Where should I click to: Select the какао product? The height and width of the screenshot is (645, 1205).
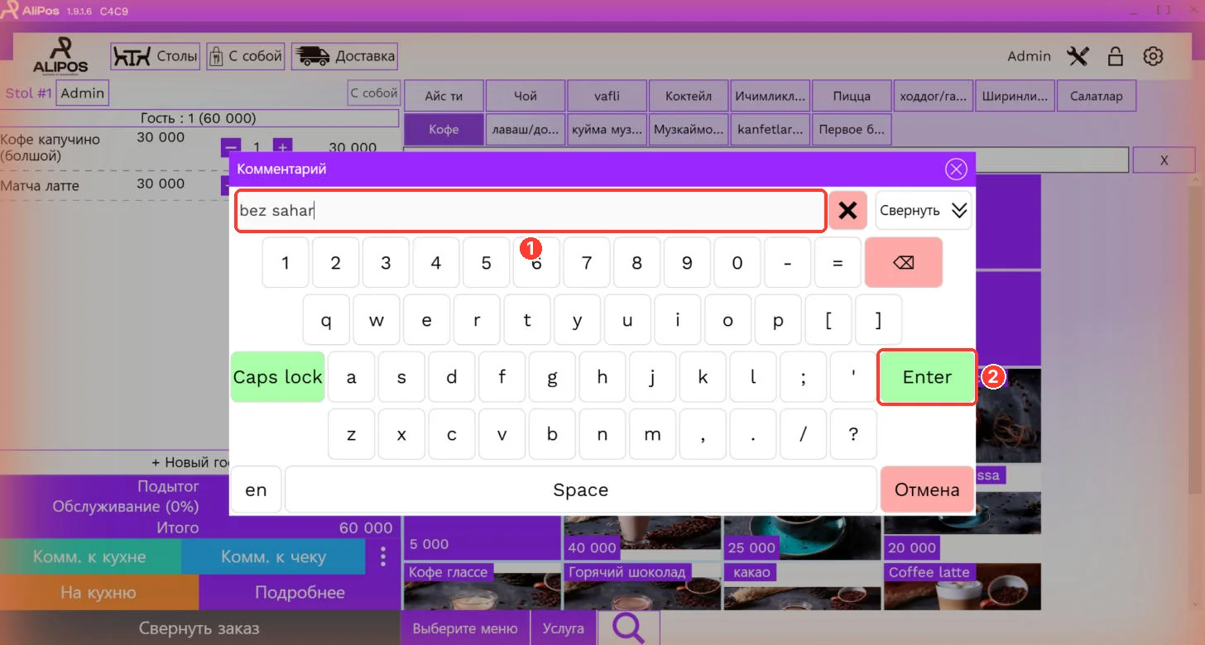[802, 587]
